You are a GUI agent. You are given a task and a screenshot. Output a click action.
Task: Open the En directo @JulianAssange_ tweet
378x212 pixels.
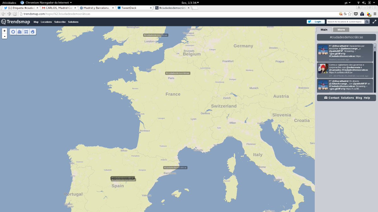345,86
